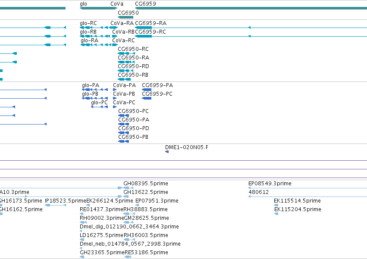
Task: Click the GM28625.5prime EST label
Action: click(146, 218)
